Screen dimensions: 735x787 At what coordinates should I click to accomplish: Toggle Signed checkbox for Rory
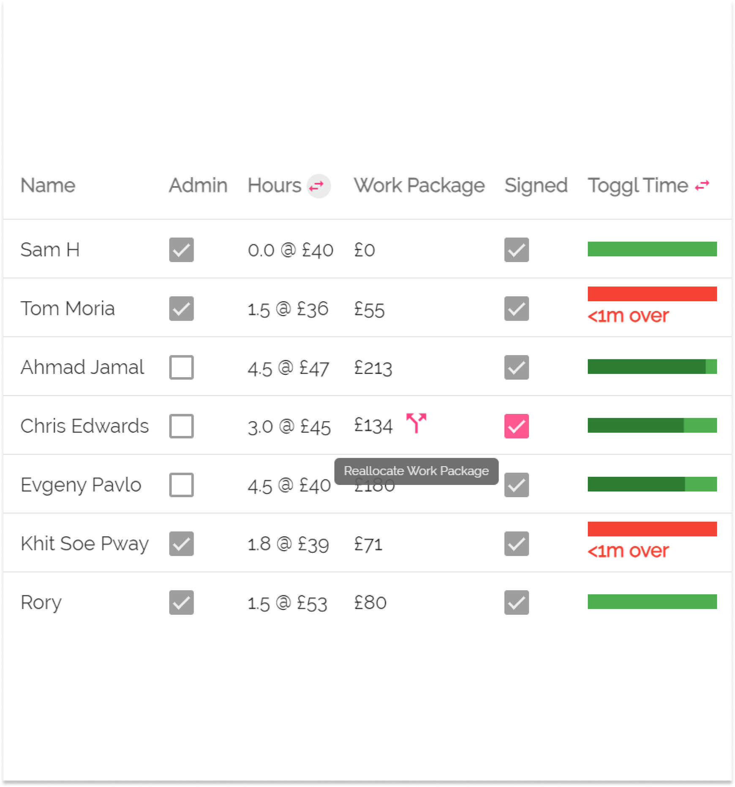coord(516,603)
